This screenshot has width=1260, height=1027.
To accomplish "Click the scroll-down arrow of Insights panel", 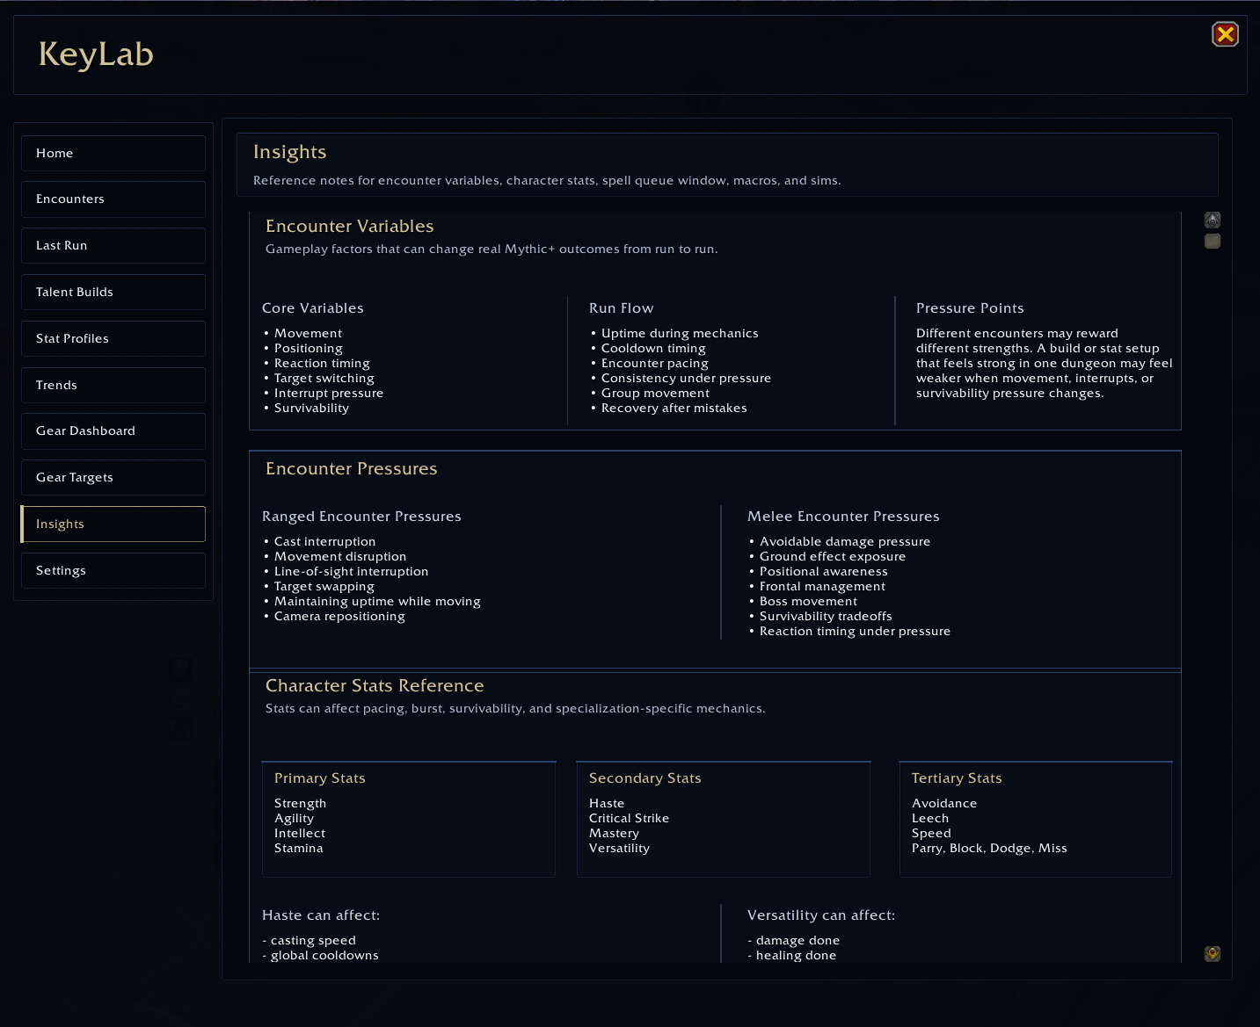I will click(1213, 954).
